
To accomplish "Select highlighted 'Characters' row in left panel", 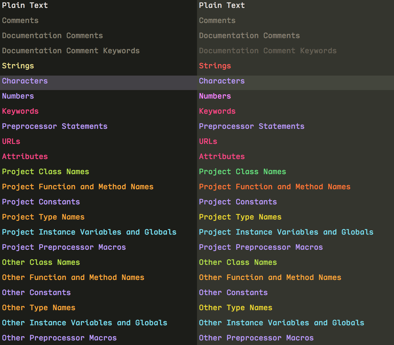I will 98,83.
